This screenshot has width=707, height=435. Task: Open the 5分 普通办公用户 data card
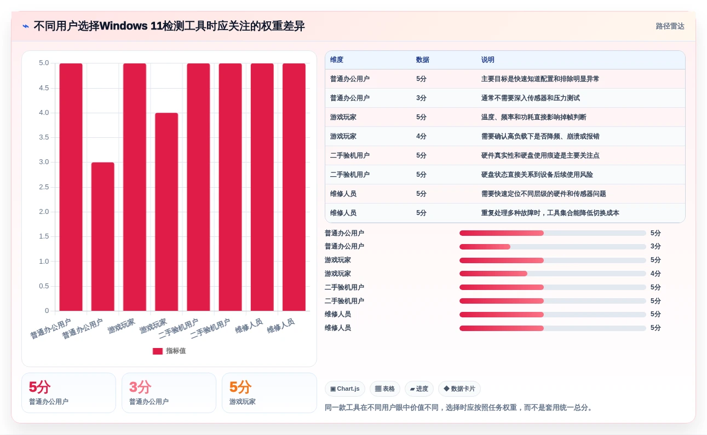[x=68, y=393]
